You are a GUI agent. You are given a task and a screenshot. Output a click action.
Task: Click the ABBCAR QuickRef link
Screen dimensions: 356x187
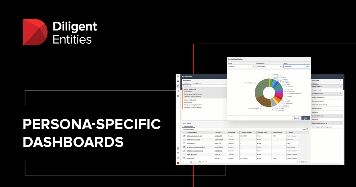coord(217,158)
